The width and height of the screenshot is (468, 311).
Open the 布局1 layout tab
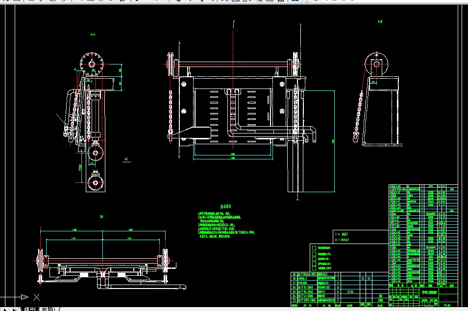pyautogui.click(x=48, y=309)
